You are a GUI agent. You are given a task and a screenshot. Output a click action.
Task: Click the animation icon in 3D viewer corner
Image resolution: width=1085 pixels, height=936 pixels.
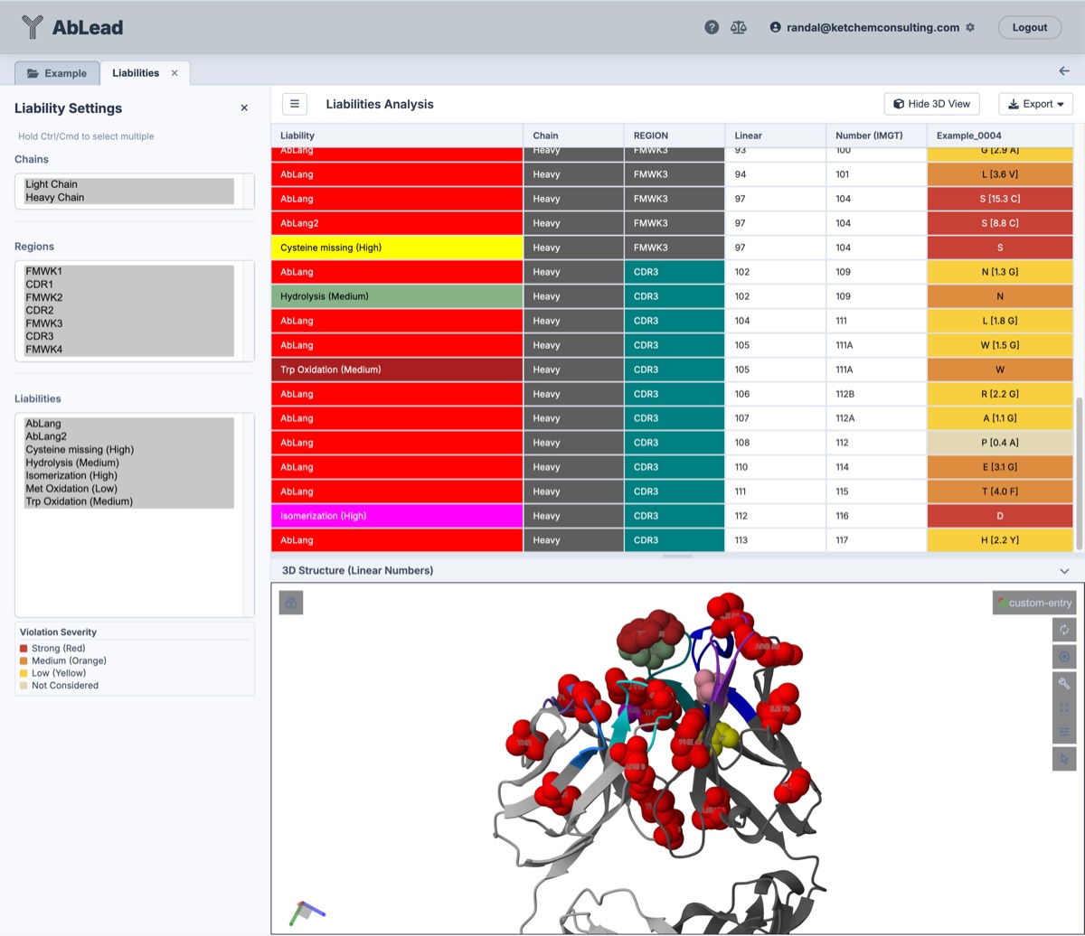(x=291, y=603)
